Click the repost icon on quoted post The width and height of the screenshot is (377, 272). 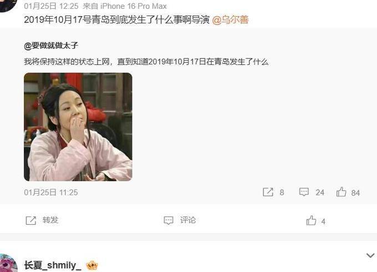268,192
